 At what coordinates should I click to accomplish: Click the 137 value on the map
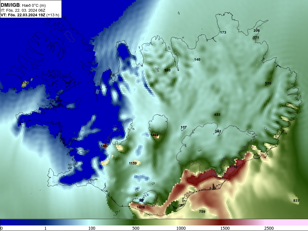click(184, 127)
